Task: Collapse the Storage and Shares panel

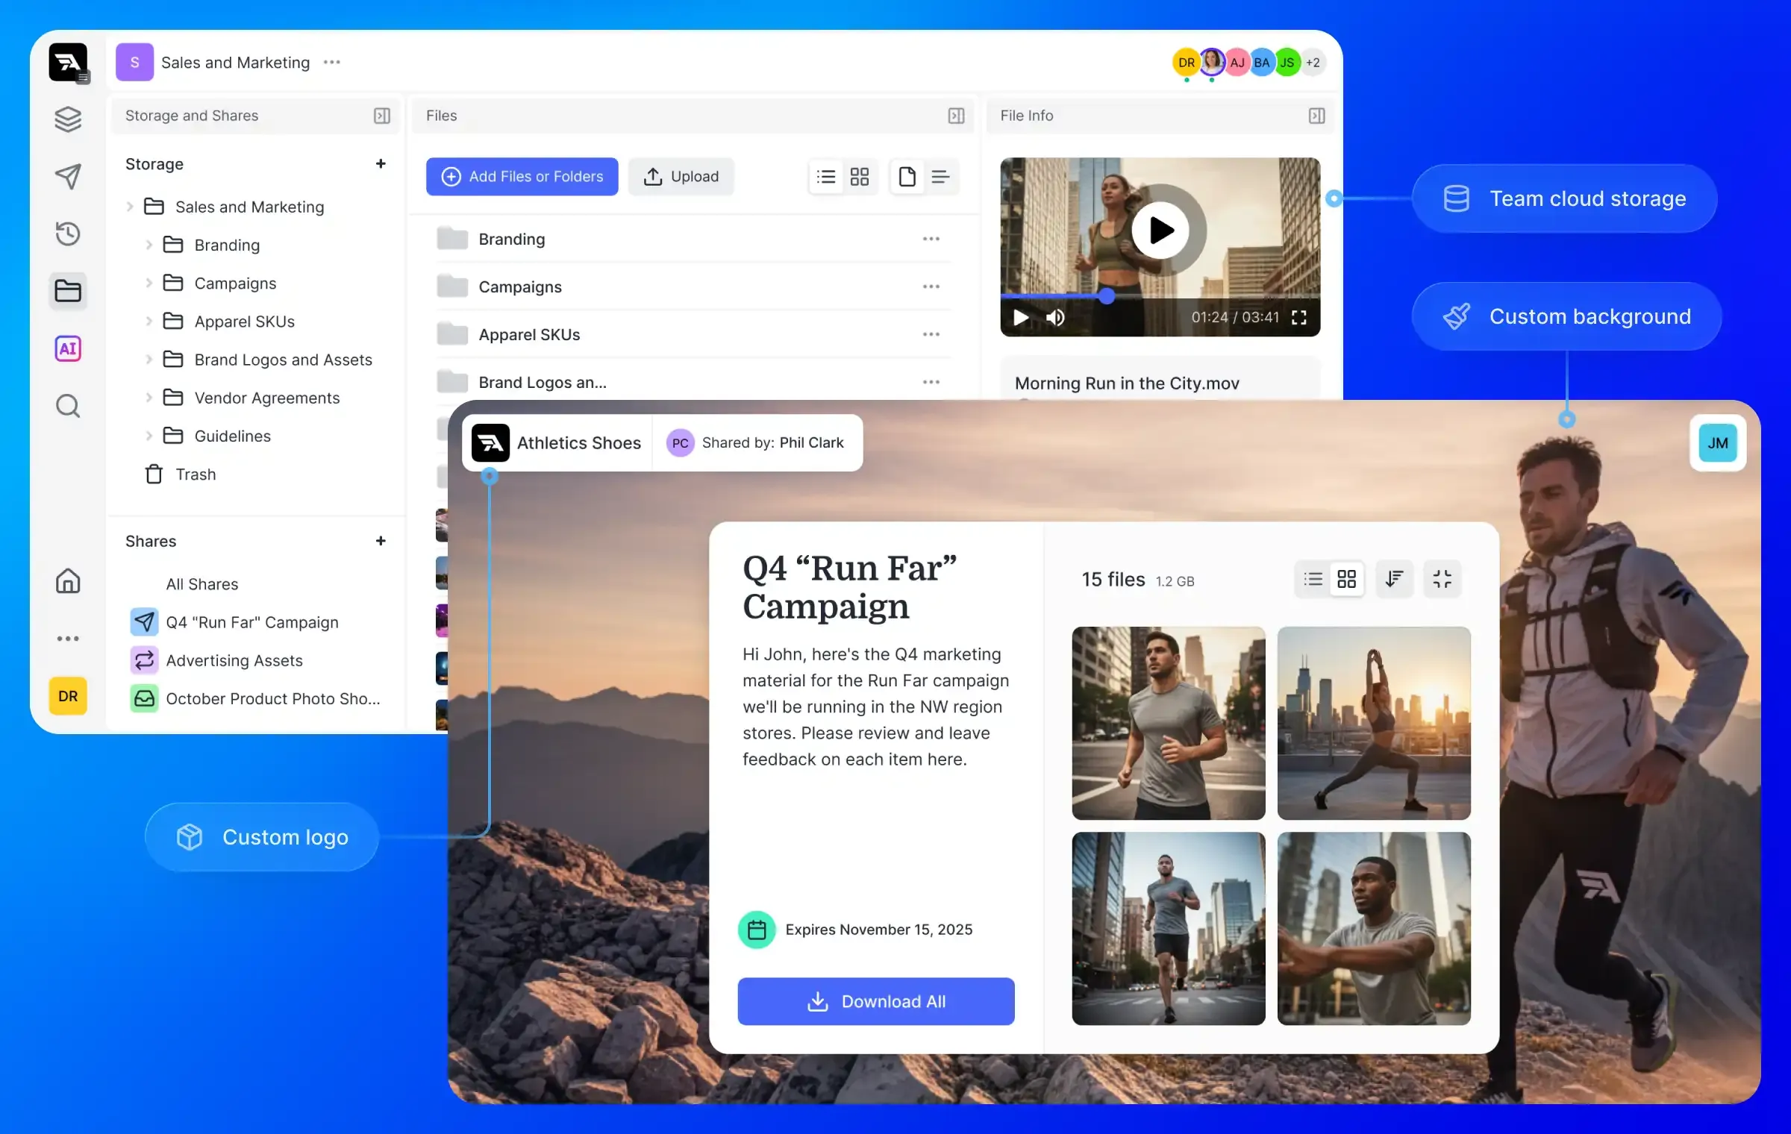Action: (x=382, y=116)
